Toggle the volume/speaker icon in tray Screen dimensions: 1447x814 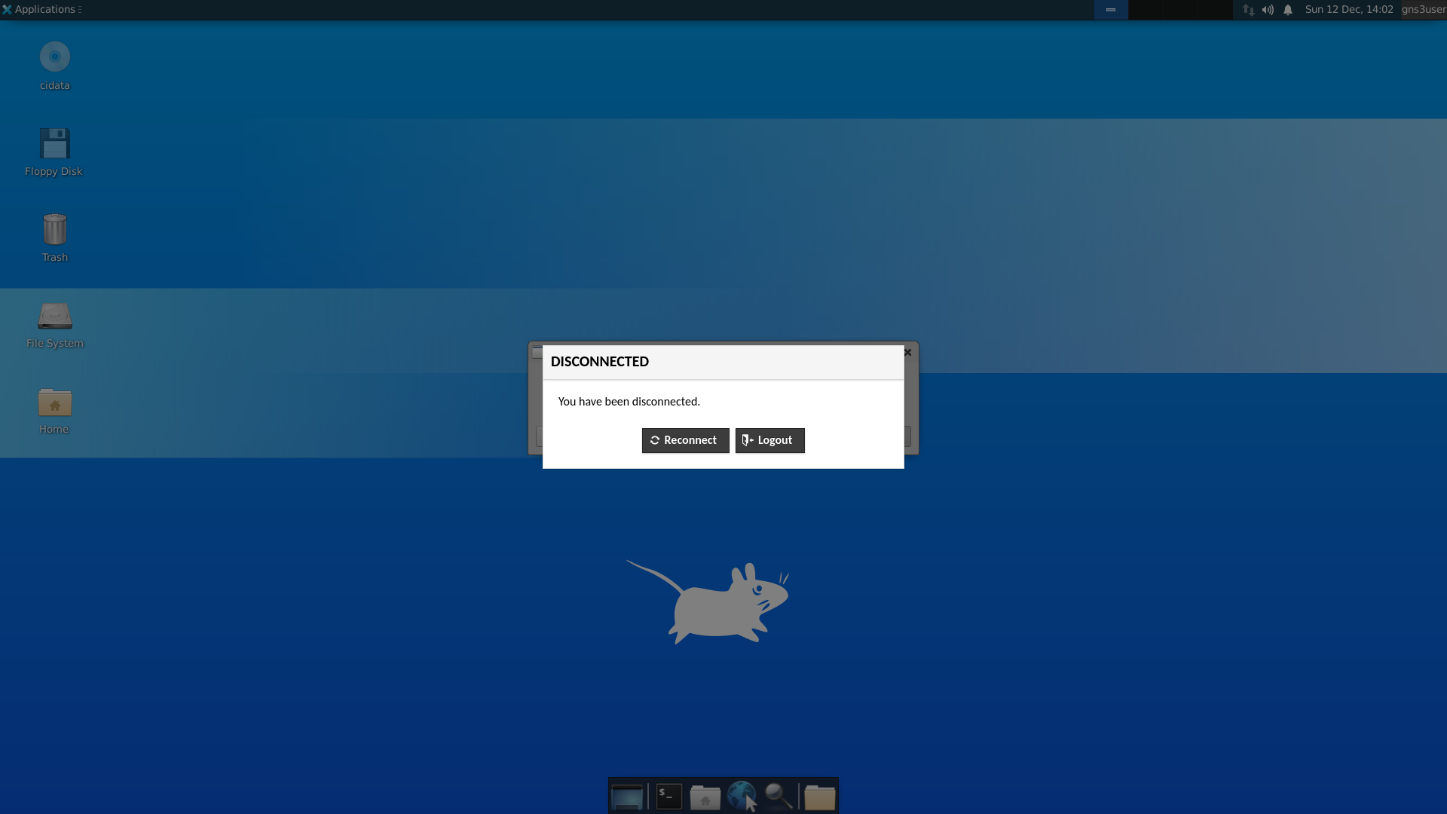point(1268,9)
